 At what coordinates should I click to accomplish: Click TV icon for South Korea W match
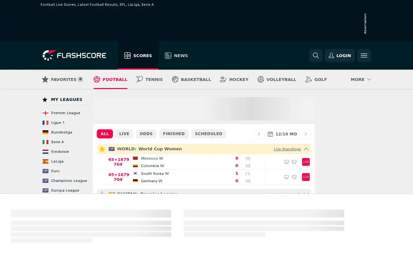point(287,177)
